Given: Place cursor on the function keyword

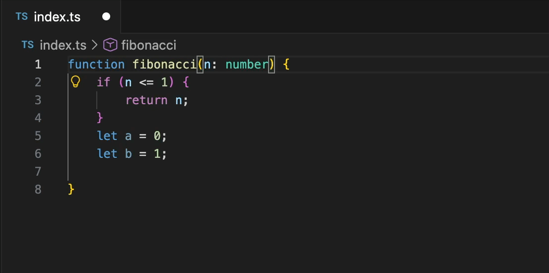Looking at the screenshot, I should pos(96,65).
